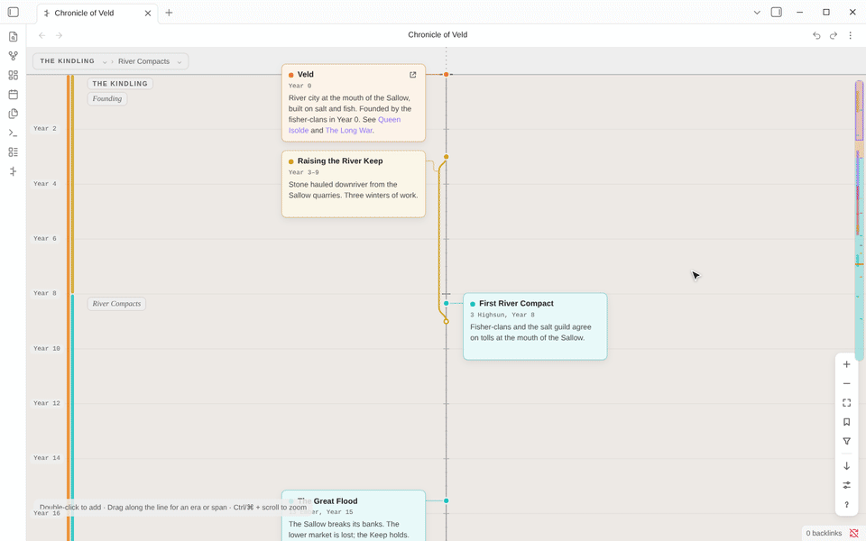Click the templates copy icon in sidebar
Viewport: 866px width, 541px height.
point(14,114)
